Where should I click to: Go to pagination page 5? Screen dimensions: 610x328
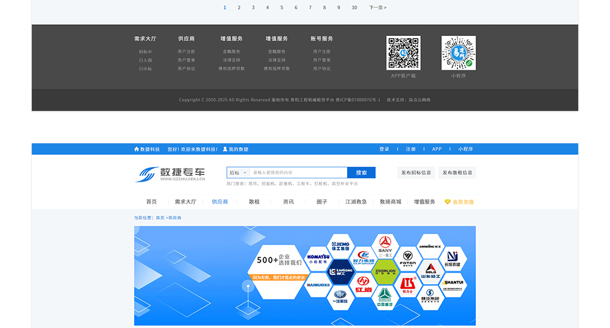(x=282, y=7)
